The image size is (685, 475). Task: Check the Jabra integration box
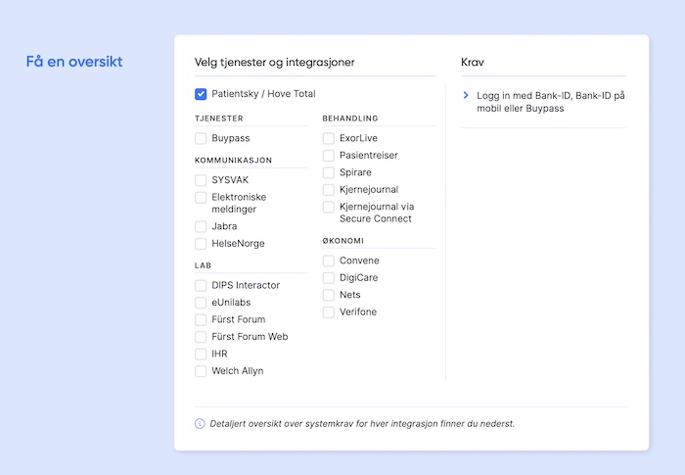tap(201, 226)
